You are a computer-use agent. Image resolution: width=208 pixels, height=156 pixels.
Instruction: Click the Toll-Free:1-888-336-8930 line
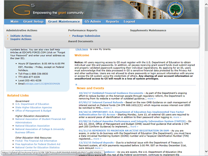click(33, 74)
